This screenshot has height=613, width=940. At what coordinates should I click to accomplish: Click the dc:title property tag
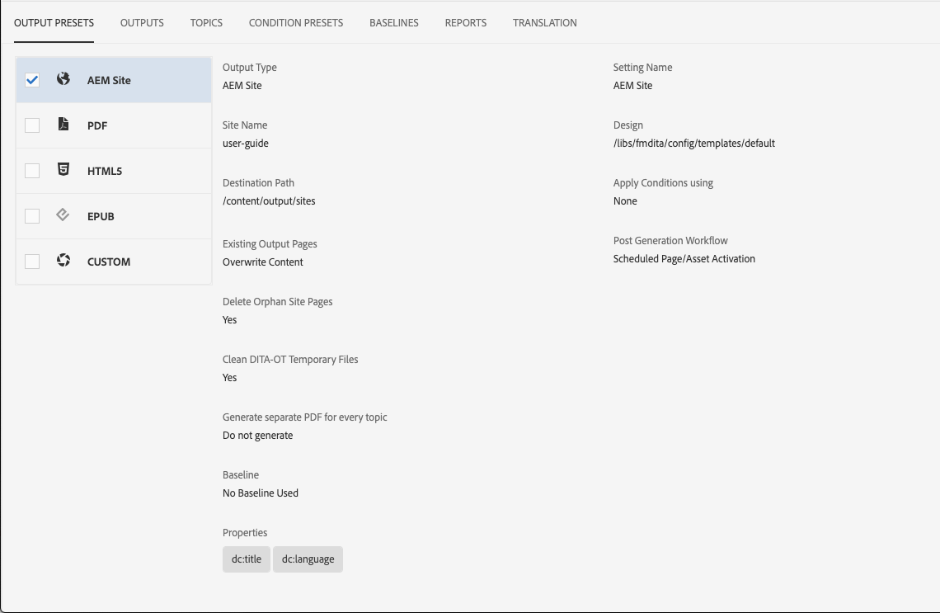pos(247,559)
